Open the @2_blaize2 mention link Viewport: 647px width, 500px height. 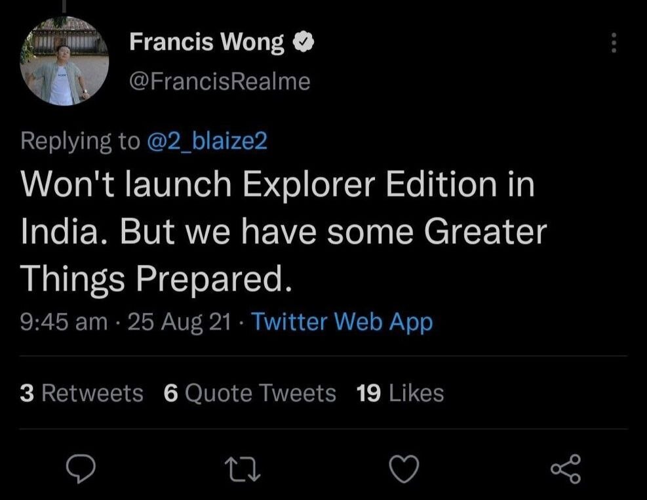pyautogui.click(x=206, y=140)
